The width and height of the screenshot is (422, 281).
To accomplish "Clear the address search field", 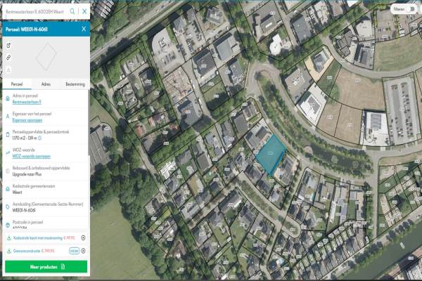I will coord(84,11).
